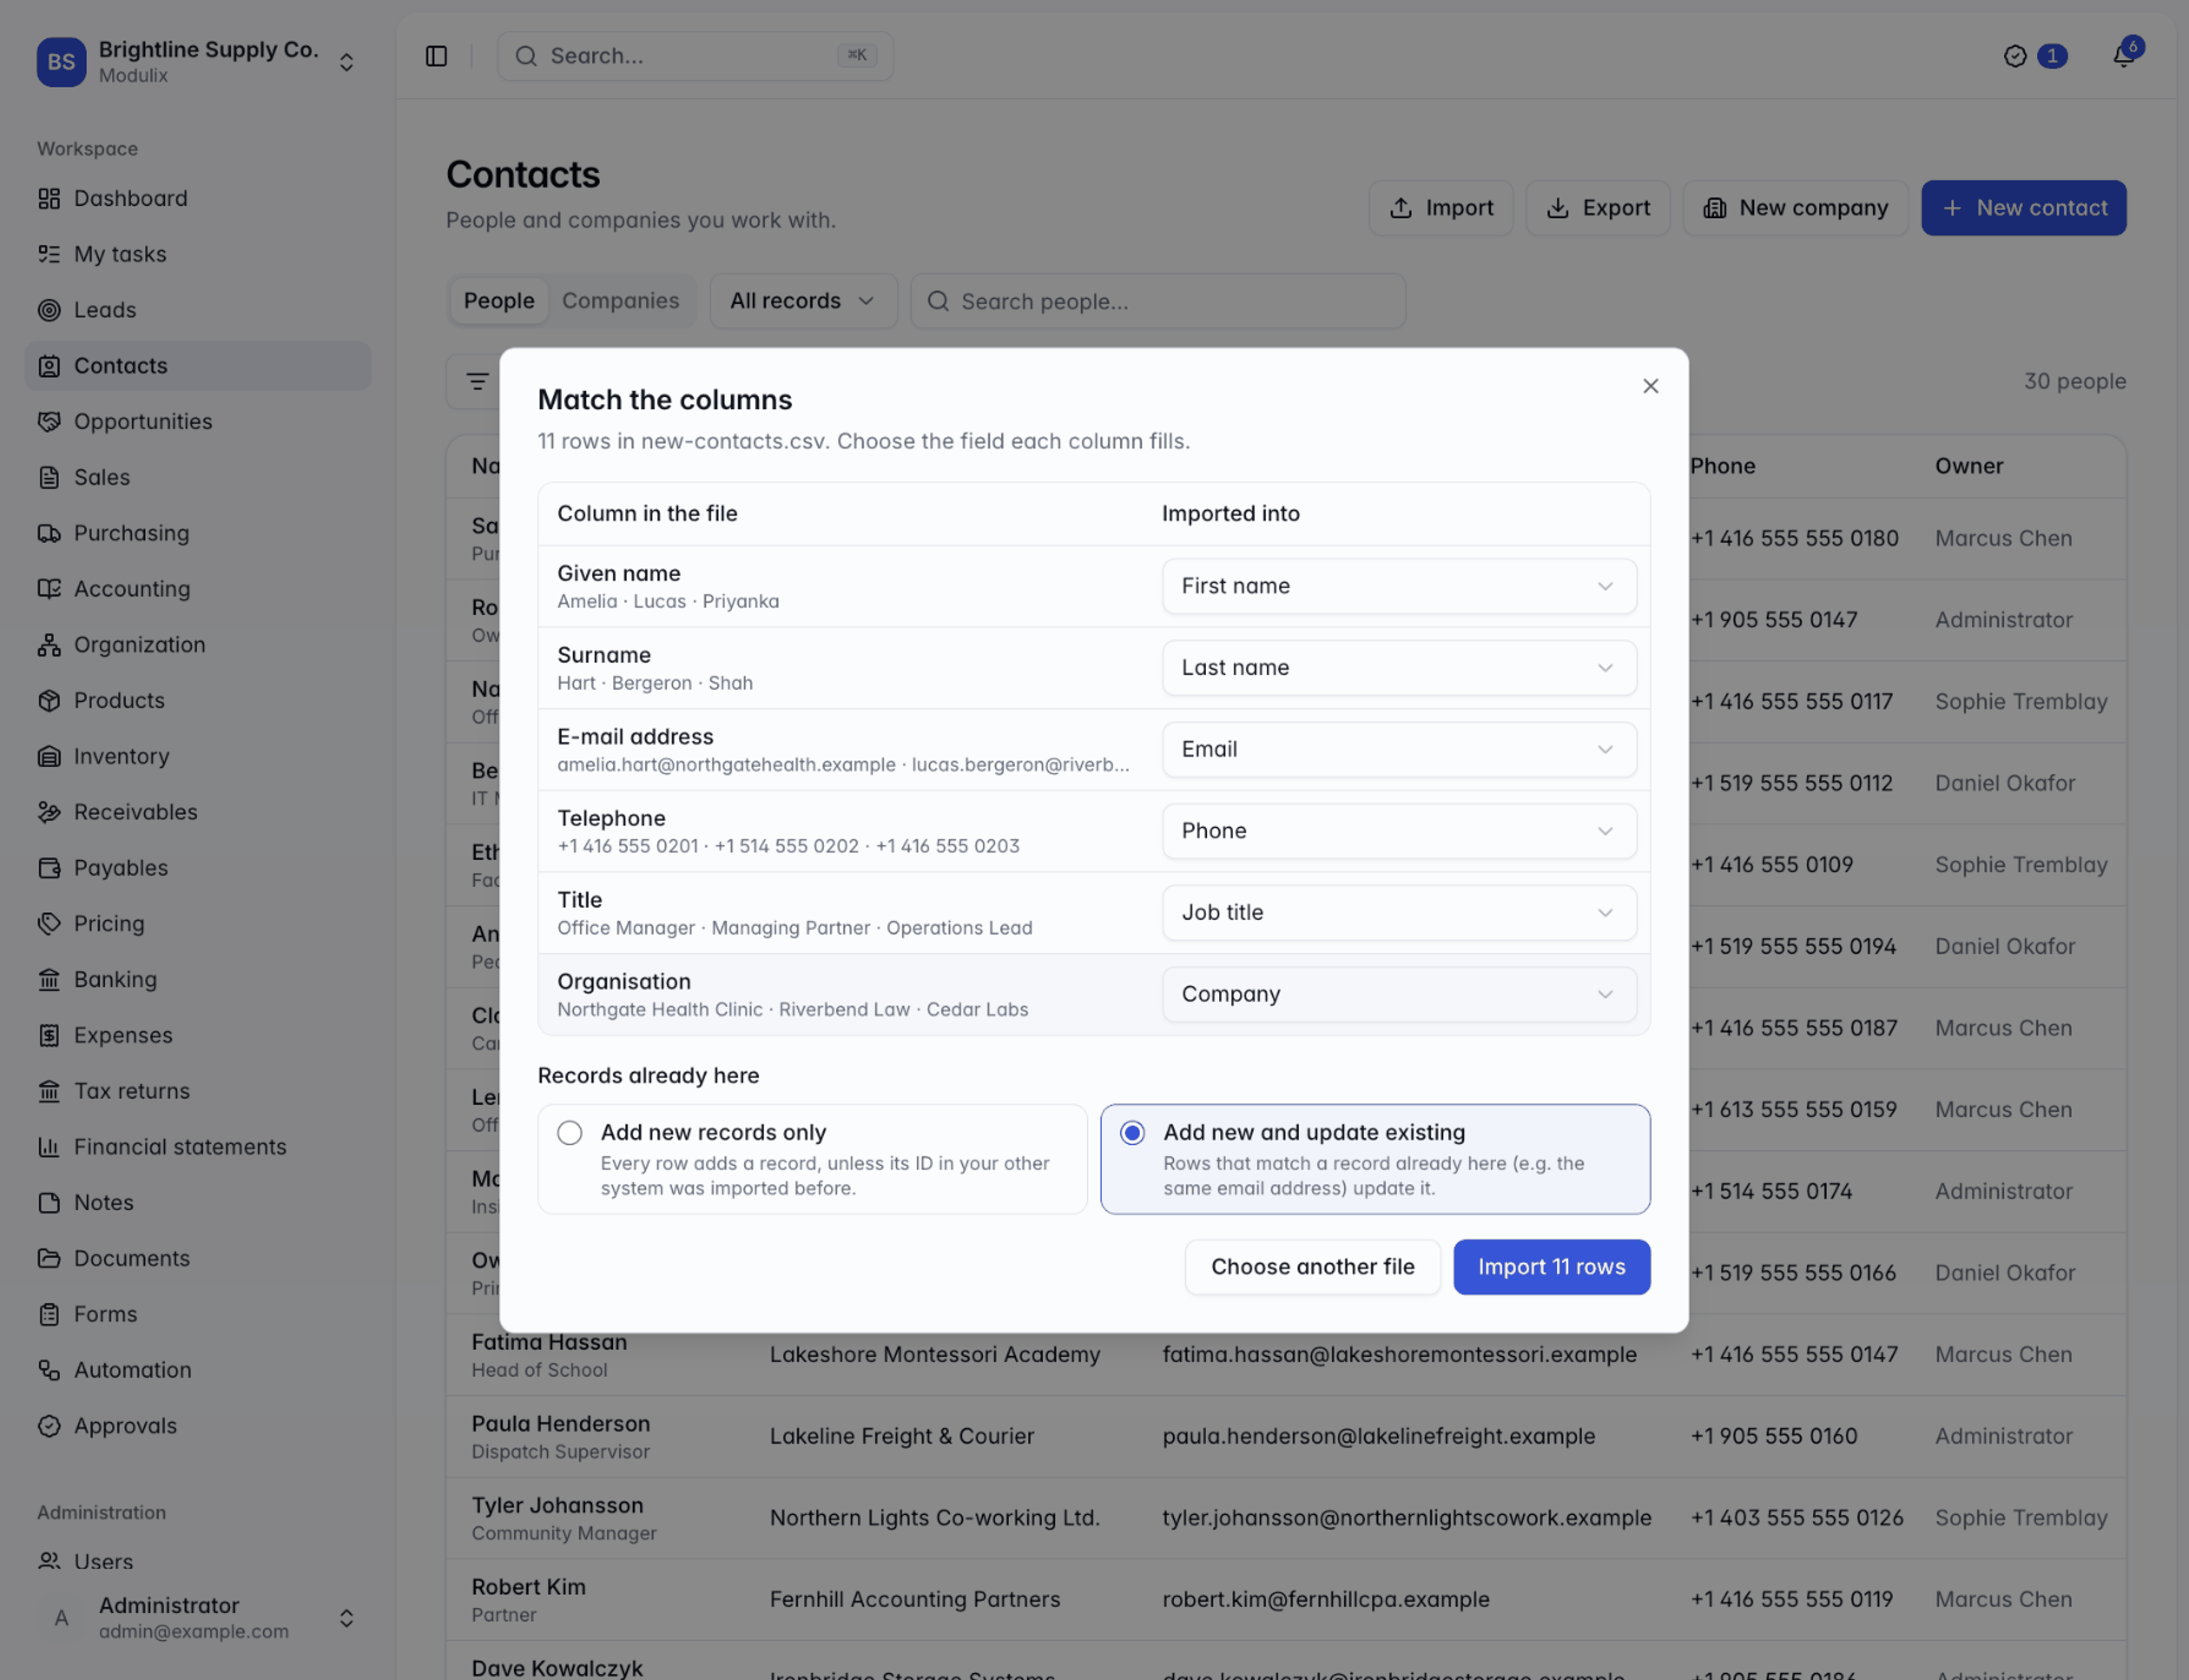
Task: Open the Leads section
Action: pyautogui.click(x=197, y=310)
